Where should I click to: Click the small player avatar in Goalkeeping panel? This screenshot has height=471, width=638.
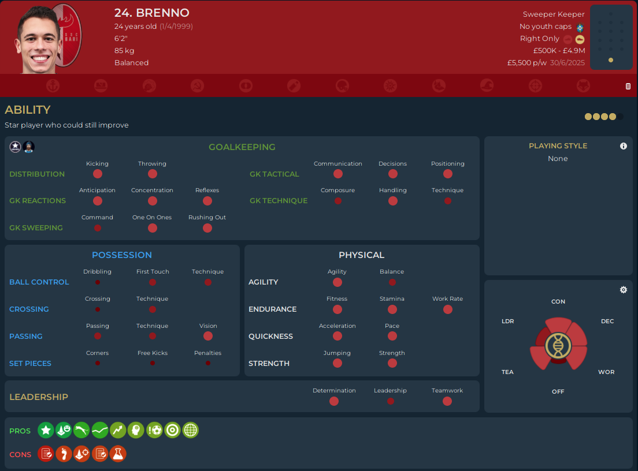[28, 147]
